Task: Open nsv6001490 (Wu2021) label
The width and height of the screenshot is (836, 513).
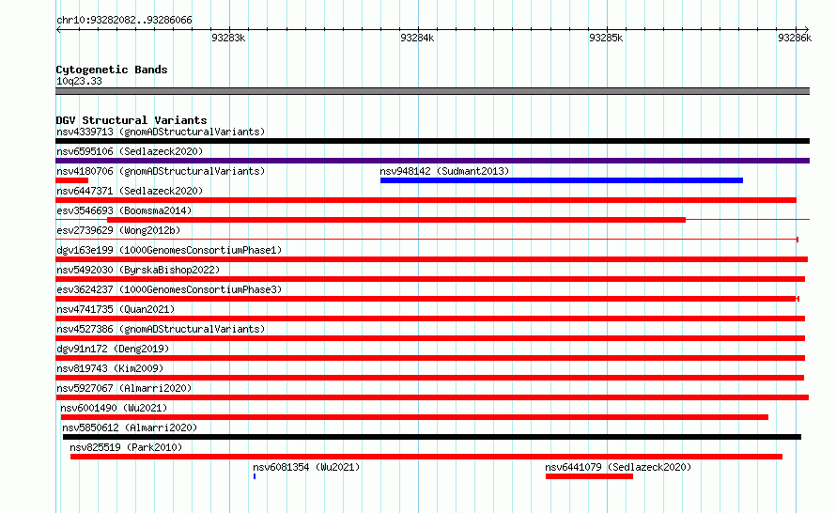Action: (114, 408)
